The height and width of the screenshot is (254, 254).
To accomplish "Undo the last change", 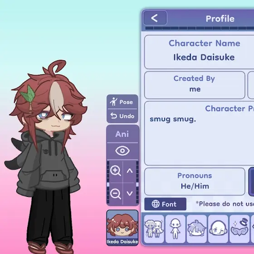I will [122, 116].
